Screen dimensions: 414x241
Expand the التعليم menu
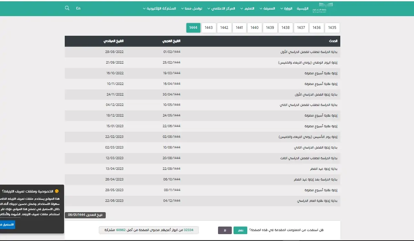click(x=247, y=8)
